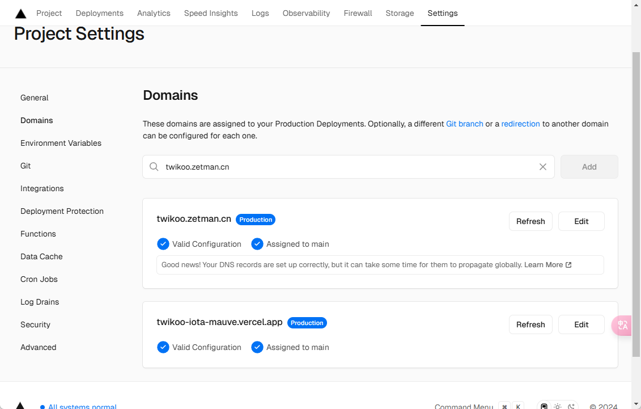Click the search magnifier icon in domain field
This screenshot has height=409, width=641.
[x=154, y=167]
